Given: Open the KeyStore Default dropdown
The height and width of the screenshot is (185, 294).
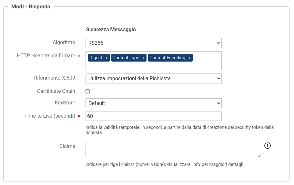Looking at the screenshot, I should (153, 103).
